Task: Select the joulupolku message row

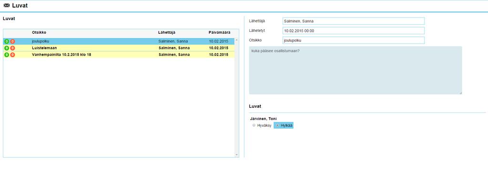Action: pos(119,41)
